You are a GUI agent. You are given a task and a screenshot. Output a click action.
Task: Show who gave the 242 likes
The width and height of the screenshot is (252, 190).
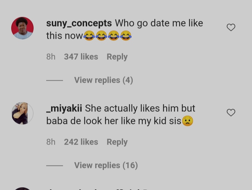coord(81,142)
